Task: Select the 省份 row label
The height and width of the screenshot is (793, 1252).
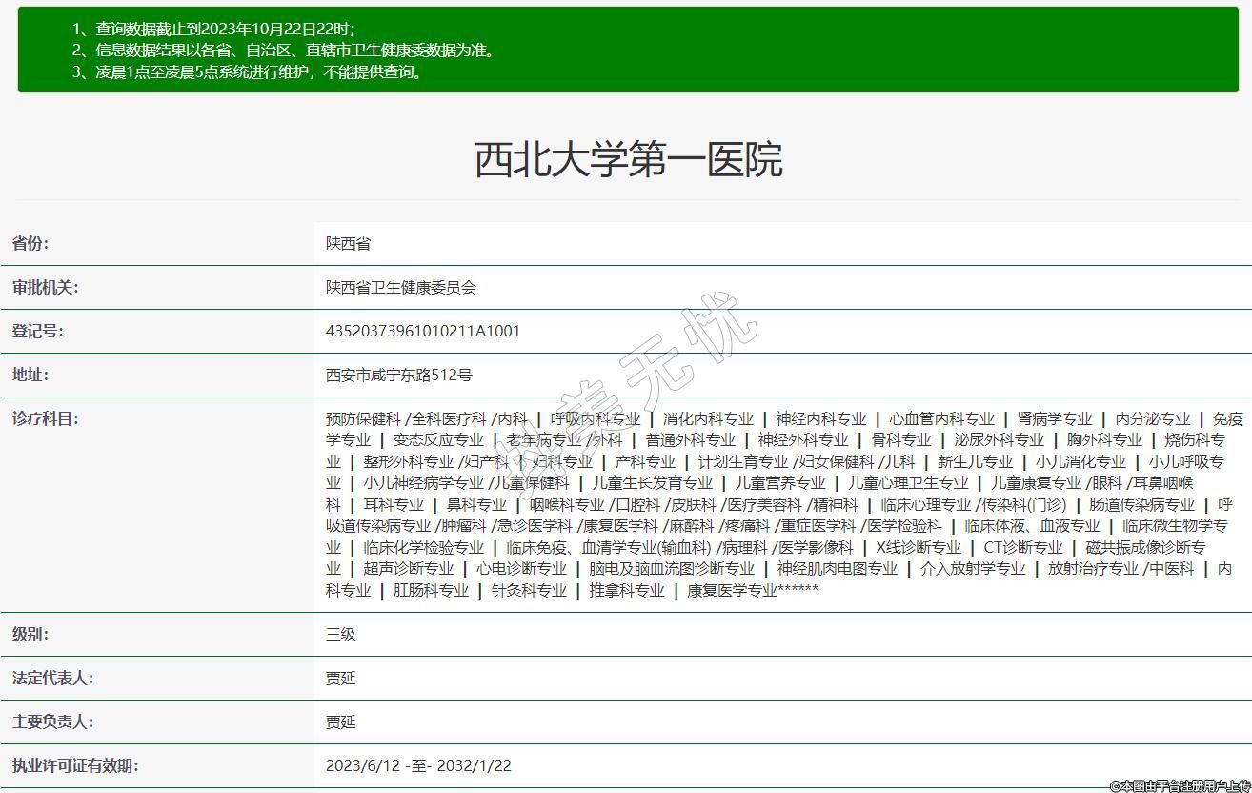Action: pos(30,244)
